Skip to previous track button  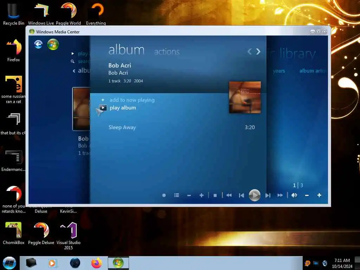241,195
